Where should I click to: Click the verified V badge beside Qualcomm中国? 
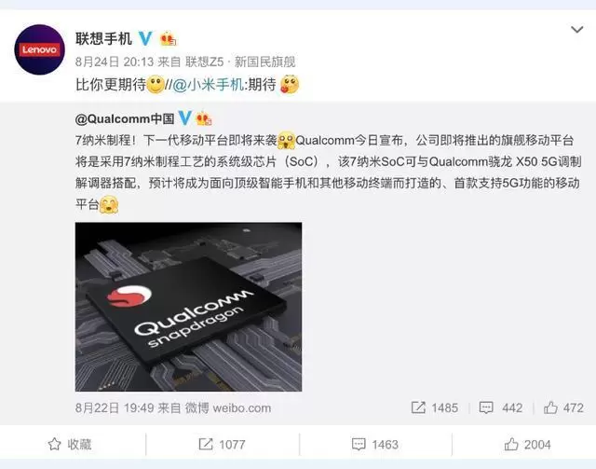coord(184,118)
